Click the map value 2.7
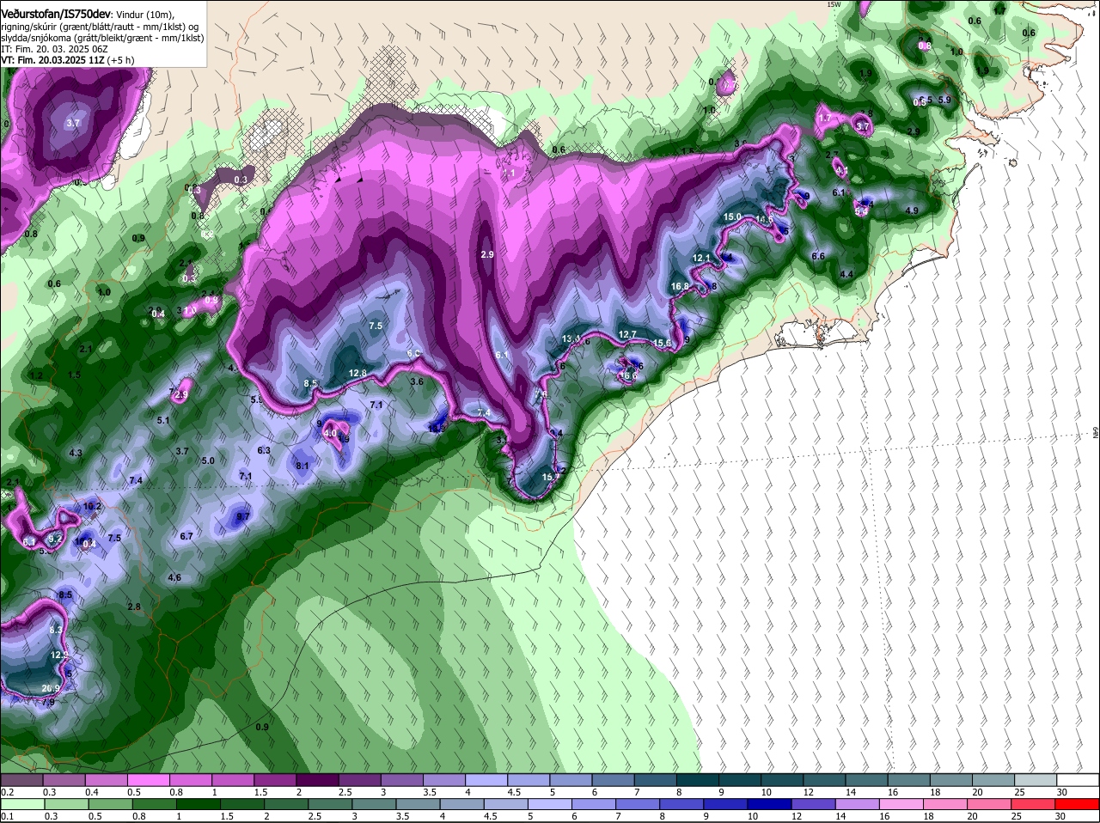Screen dimensions: 1100x823 coord(832,155)
